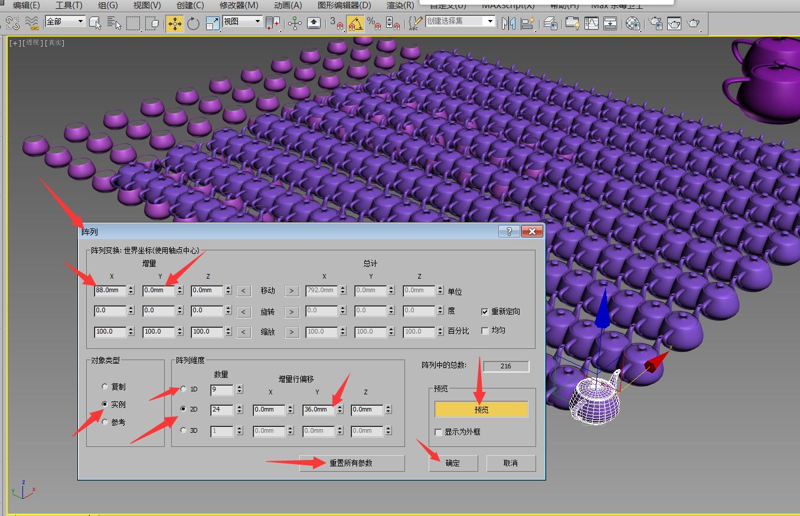Screen dimensions: 800x516
Task: Open Curve Editor from toolbar
Action: (591, 24)
